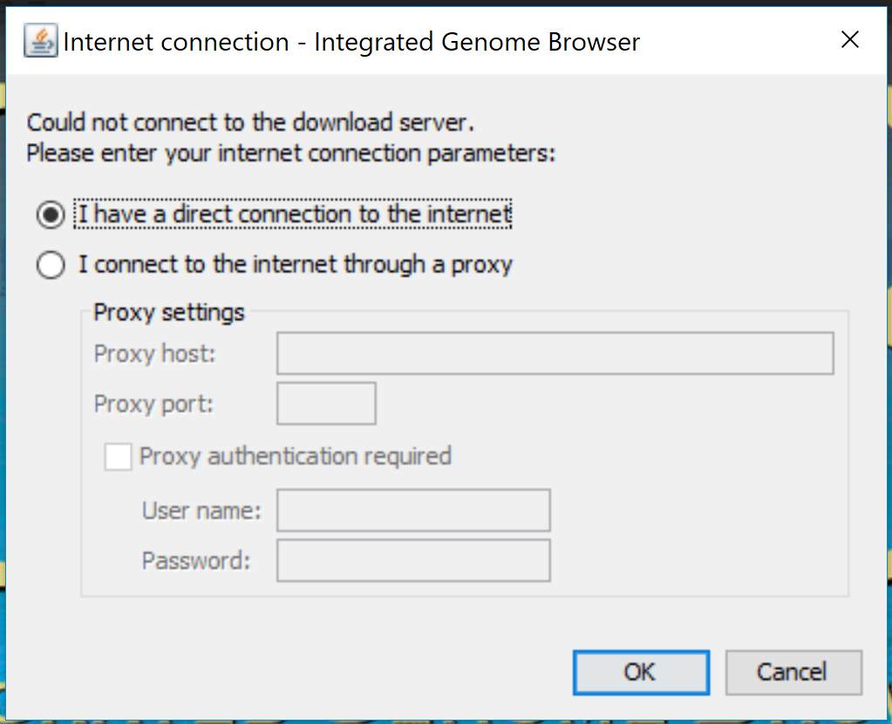Screen dimensions: 892x724
Task: Tick the Proxy authentication required checkbox box
Action: coord(118,456)
